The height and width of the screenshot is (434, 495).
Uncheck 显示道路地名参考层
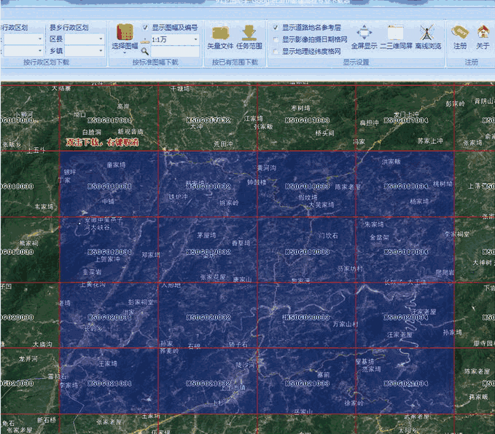click(x=276, y=28)
